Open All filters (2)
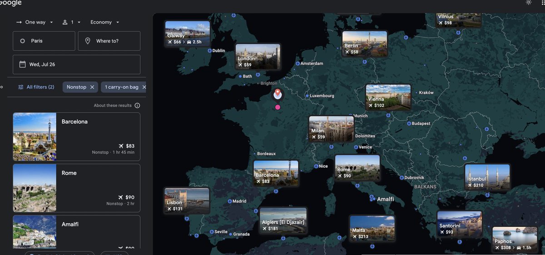Viewport: 545px width, 255px height. (36, 87)
